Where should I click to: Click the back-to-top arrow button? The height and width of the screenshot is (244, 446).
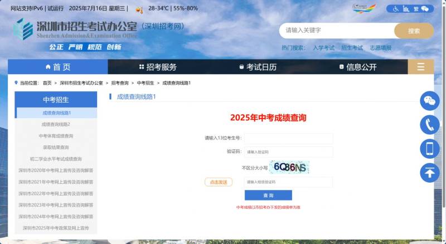click(x=429, y=173)
